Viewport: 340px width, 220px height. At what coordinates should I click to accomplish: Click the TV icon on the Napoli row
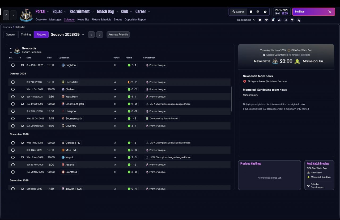[x=22, y=157]
